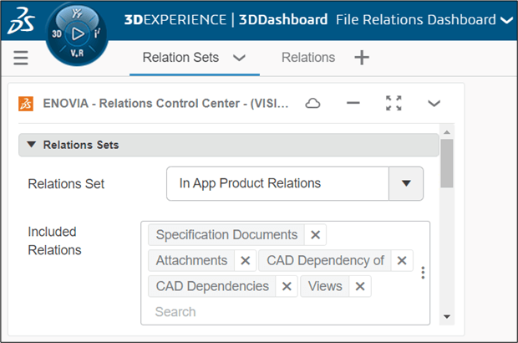Open File Relations Dashboard dropdown
Image resolution: width=518 pixels, height=343 pixels.
point(506,21)
